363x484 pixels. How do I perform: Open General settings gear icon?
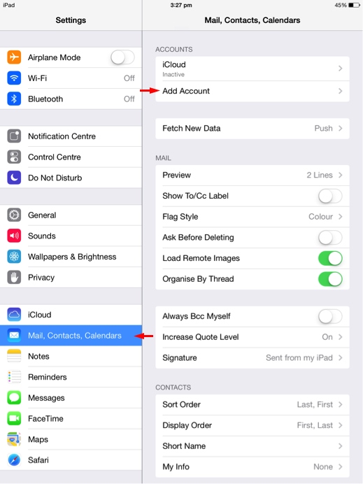14,215
